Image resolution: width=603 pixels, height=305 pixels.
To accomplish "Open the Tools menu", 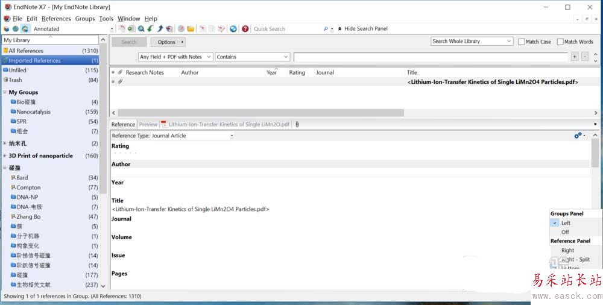I will 106,19.
